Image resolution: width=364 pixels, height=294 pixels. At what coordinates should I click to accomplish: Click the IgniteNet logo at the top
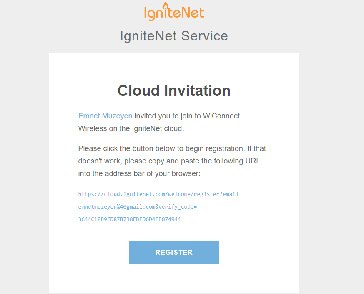(174, 12)
